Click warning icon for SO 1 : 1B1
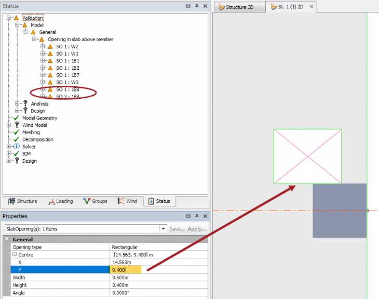Image resolution: width=379 pixels, height=299 pixels. point(50,60)
